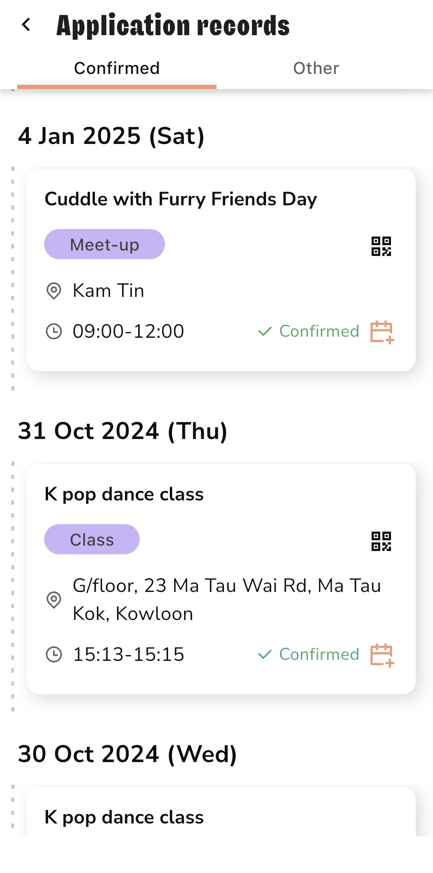This screenshot has height=873, width=433.
Task: Tap the Ma Tau Wai Rd address text
Action: (226, 599)
